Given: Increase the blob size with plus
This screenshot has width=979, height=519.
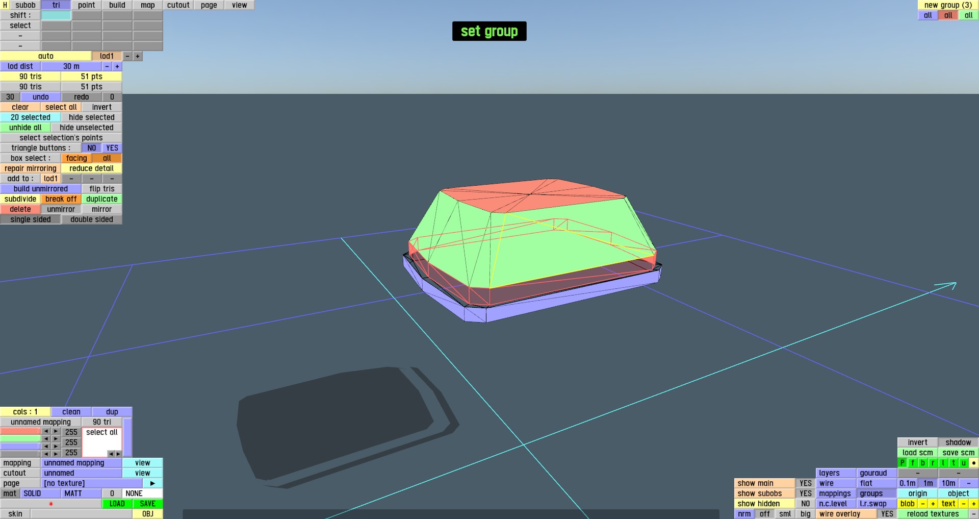Looking at the screenshot, I should [933, 504].
